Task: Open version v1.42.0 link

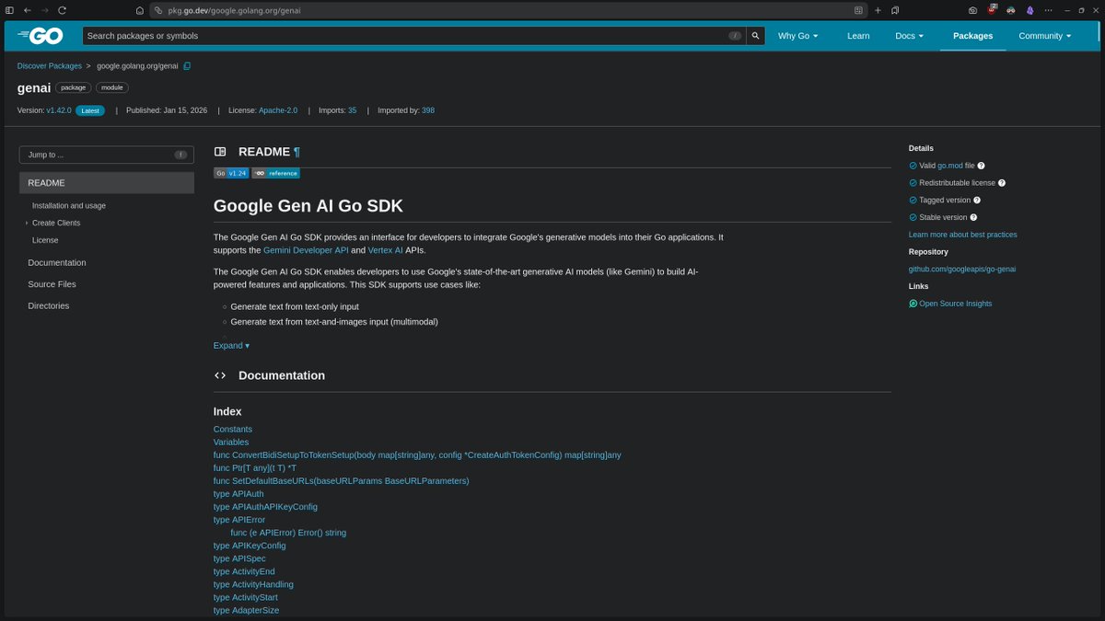Action: tap(59, 110)
